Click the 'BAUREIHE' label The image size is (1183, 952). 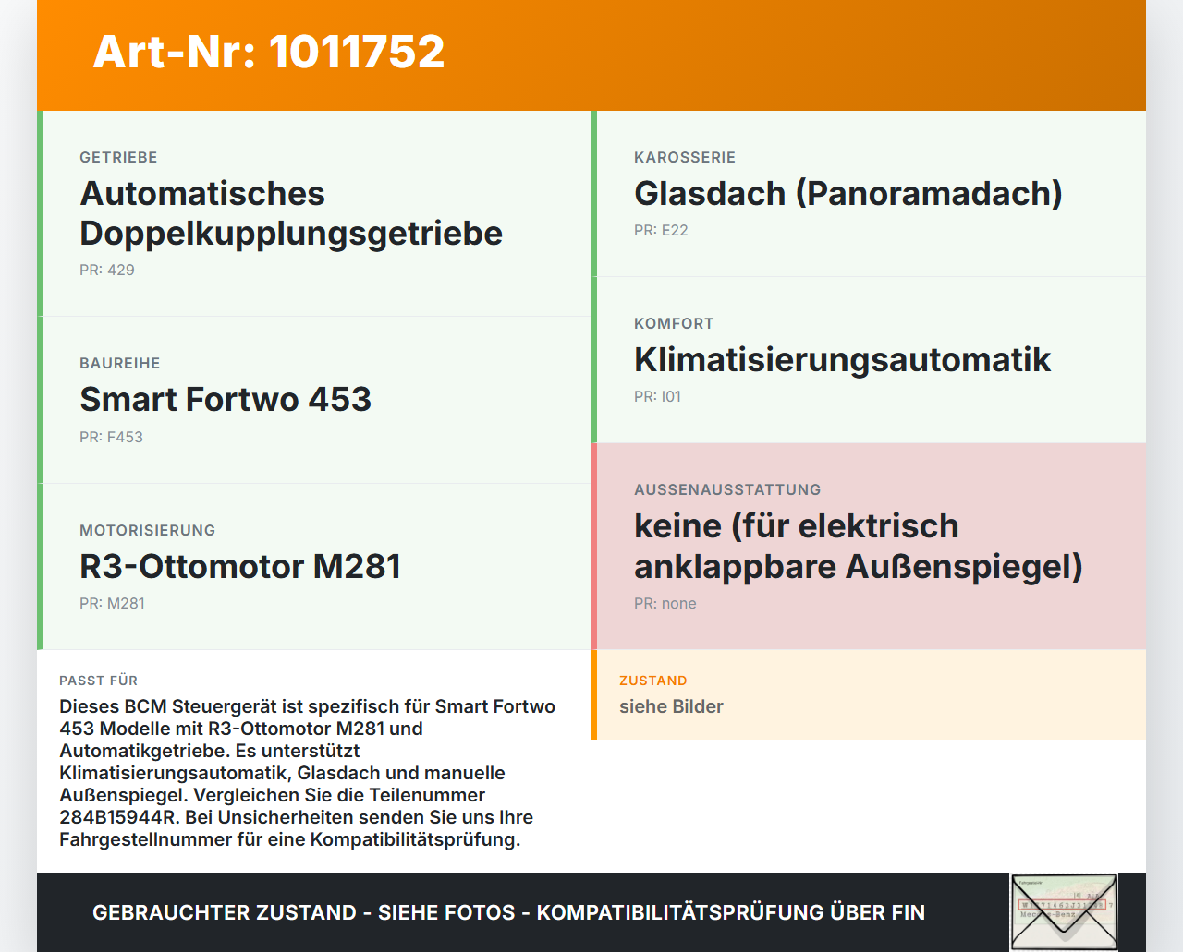(x=120, y=363)
